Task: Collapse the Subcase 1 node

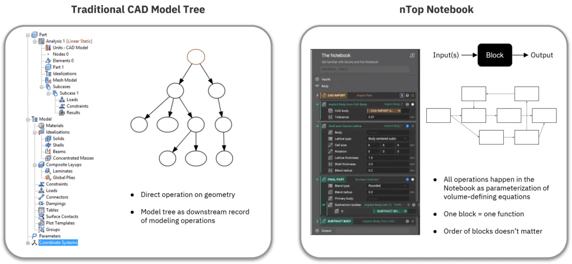Action: tap(48, 93)
